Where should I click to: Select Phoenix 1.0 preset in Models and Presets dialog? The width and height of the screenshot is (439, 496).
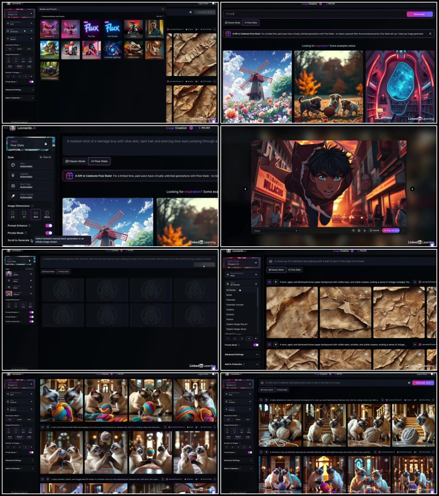[x=49, y=29]
